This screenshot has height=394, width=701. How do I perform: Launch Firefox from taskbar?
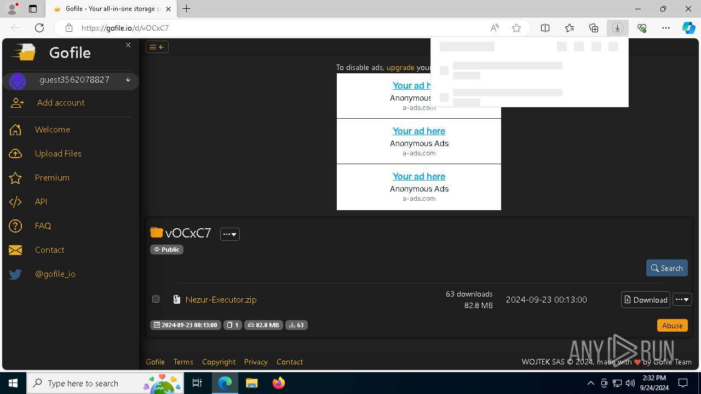(x=279, y=383)
